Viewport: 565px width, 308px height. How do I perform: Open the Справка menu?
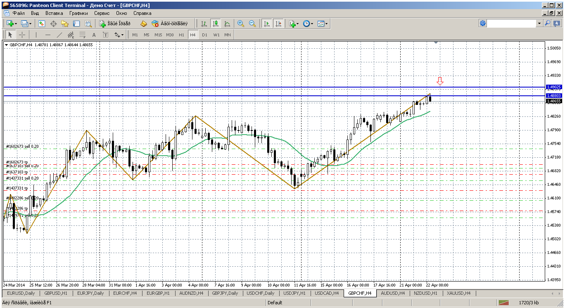142,13
